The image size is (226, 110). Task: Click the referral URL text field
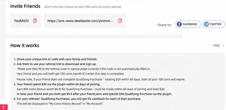click(80, 21)
